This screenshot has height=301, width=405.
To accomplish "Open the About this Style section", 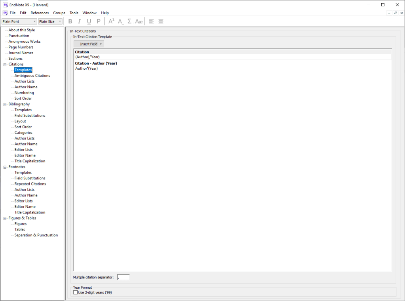I will [21, 30].
